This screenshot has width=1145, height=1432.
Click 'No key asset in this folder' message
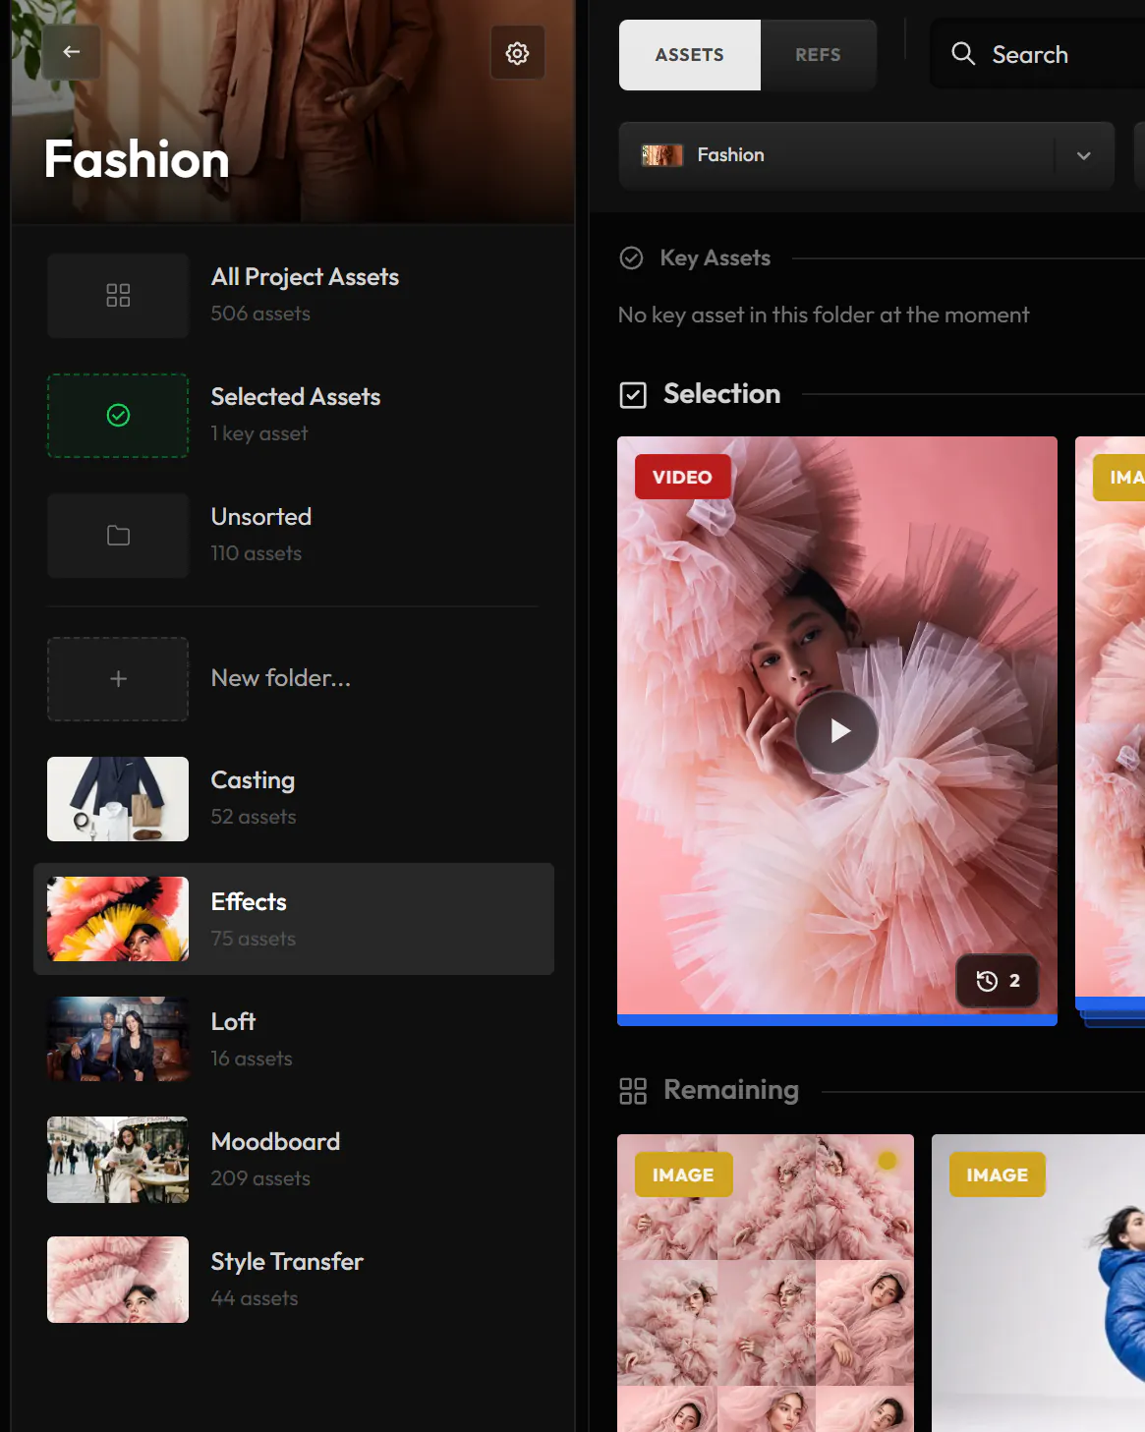tap(824, 315)
